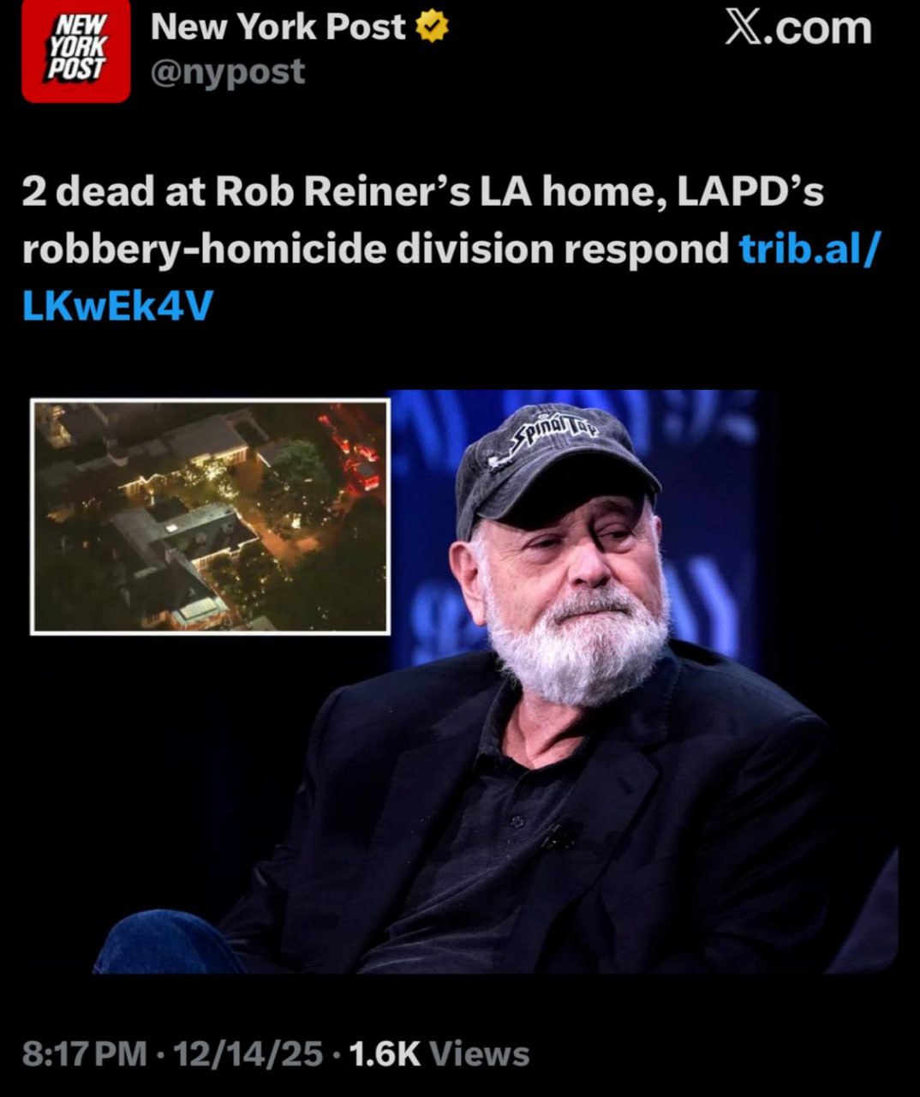The height and width of the screenshot is (1097, 920).
Task: Open the @nypost handle
Action: [228, 72]
